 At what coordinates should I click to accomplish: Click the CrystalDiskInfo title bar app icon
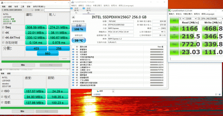point(73,2)
